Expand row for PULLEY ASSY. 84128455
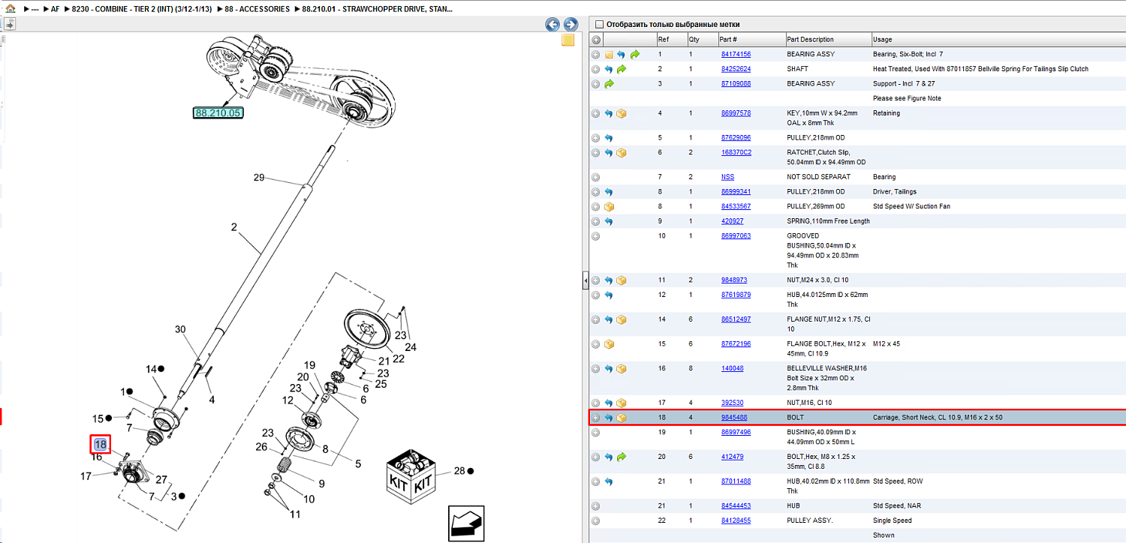Image resolution: width=1126 pixels, height=543 pixels. pyautogui.click(x=596, y=520)
